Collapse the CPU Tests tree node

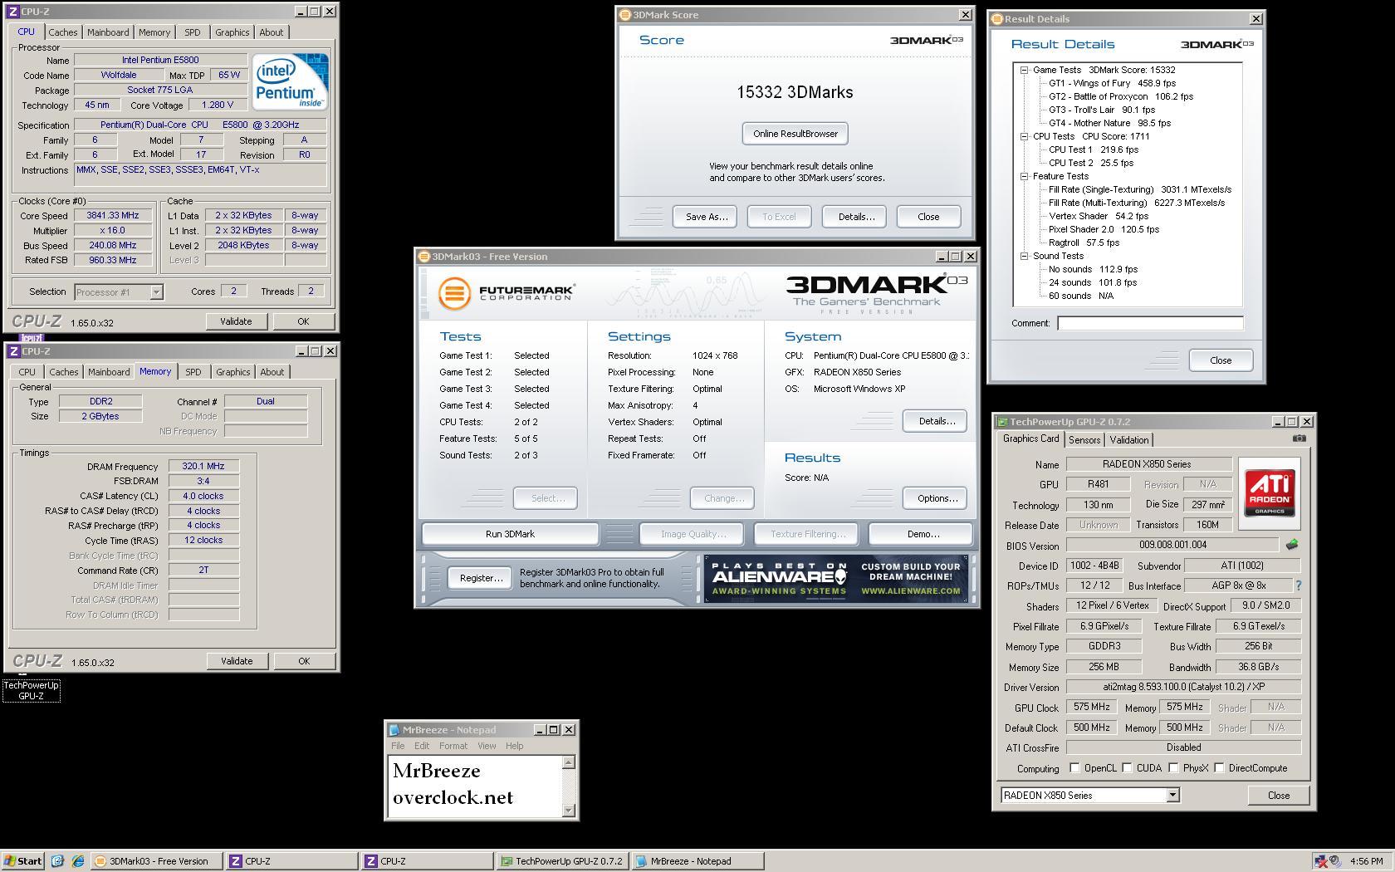click(1025, 136)
